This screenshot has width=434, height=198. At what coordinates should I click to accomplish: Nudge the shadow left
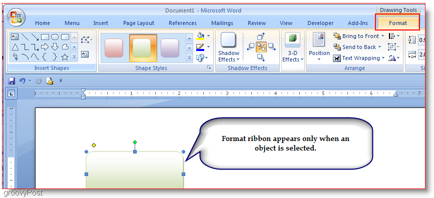pos(250,46)
